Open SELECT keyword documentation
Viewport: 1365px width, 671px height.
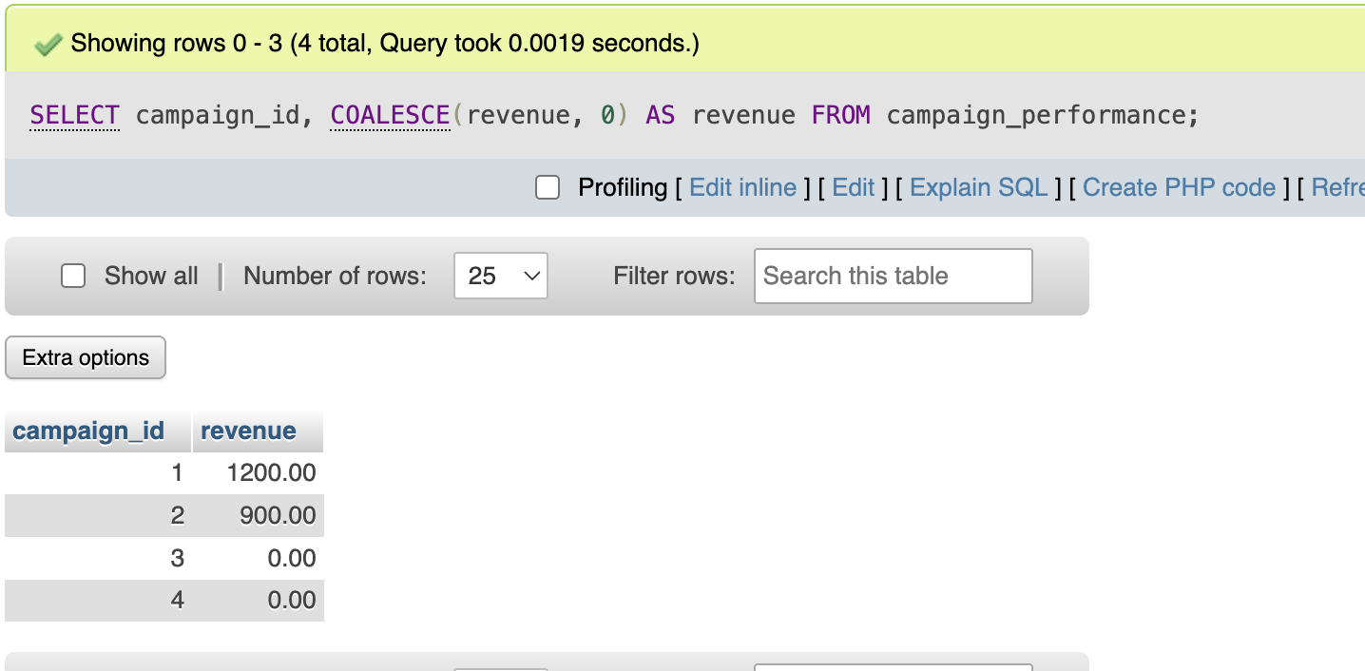pos(74,114)
